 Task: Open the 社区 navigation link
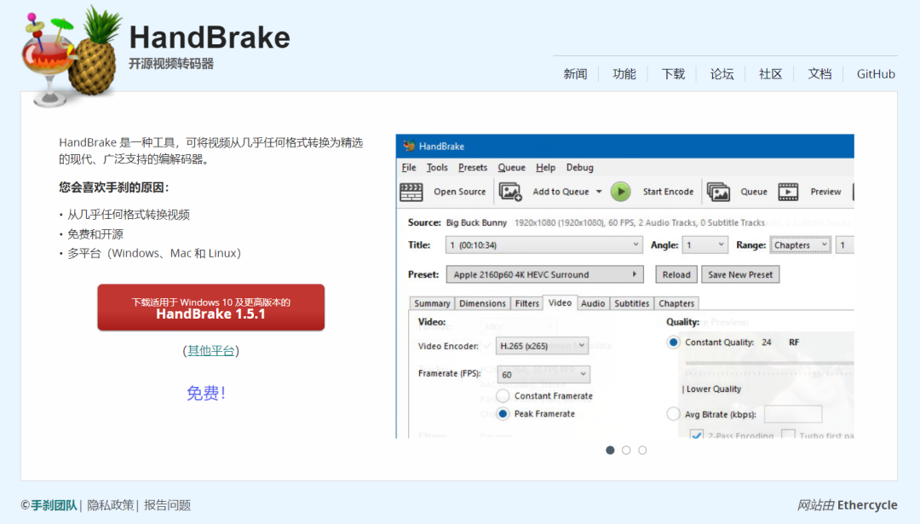770,74
